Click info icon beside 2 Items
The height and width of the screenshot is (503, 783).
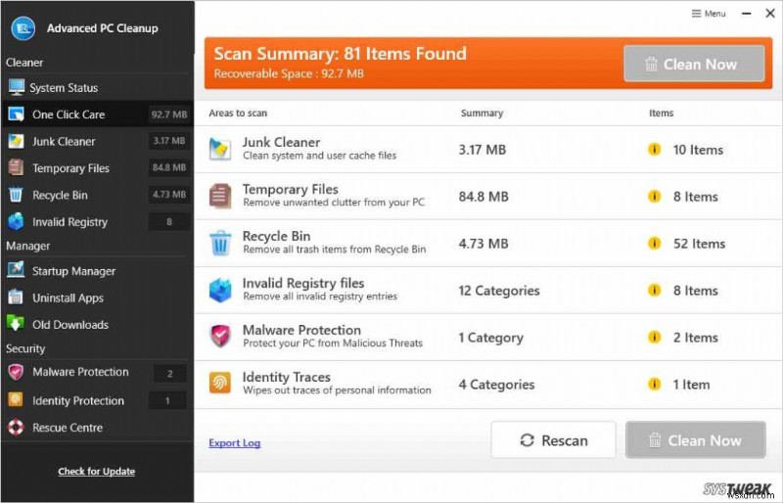[654, 338]
